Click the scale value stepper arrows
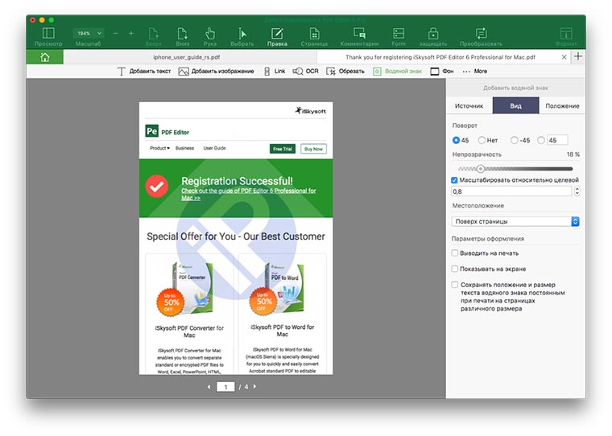Image resolution: width=612 pixels, height=436 pixels. pyautogui.click(x=577, y=191)
